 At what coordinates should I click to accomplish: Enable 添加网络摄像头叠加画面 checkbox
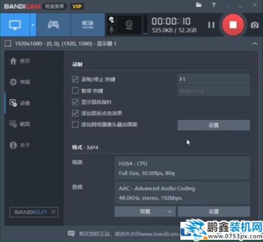[x=75, y=125]
